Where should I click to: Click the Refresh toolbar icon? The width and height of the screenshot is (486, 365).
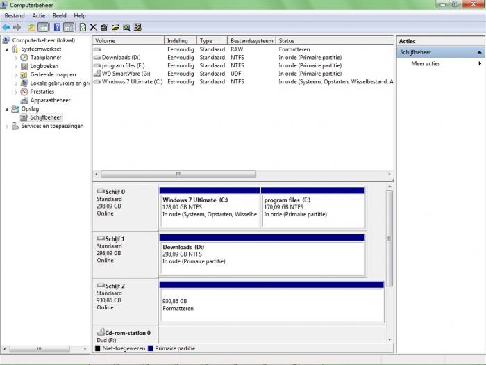pos(83,27)
